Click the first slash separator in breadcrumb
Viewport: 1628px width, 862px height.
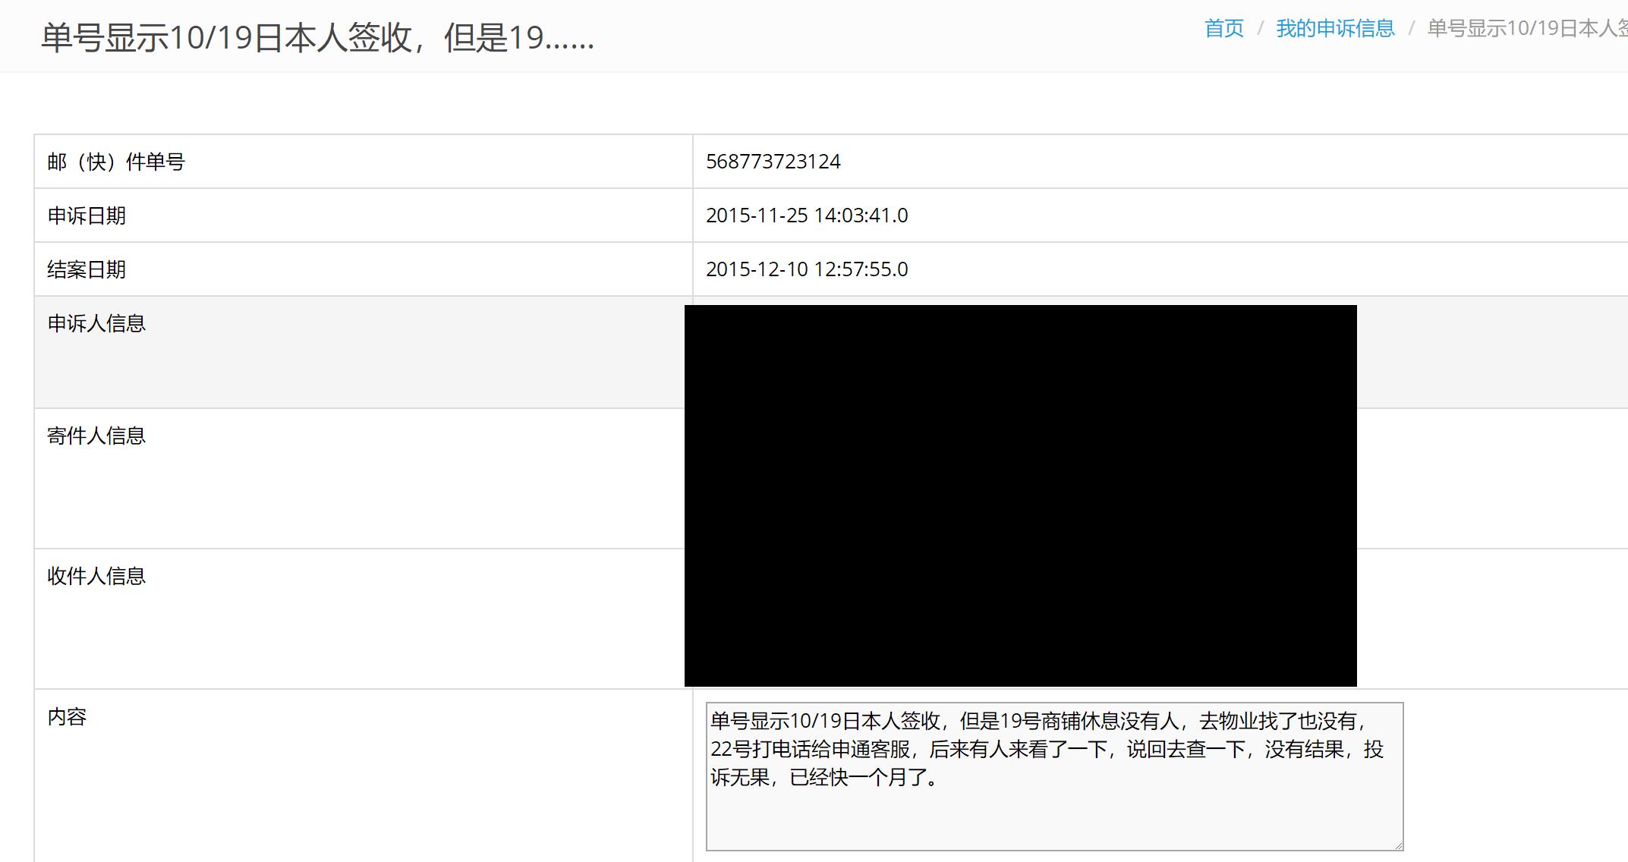click(1260, 29)
